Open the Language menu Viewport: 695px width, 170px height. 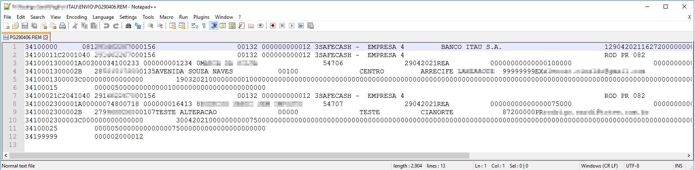click(103, 17)
